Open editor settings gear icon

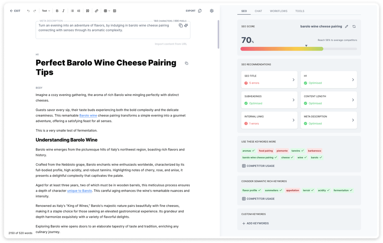(212, 11)
